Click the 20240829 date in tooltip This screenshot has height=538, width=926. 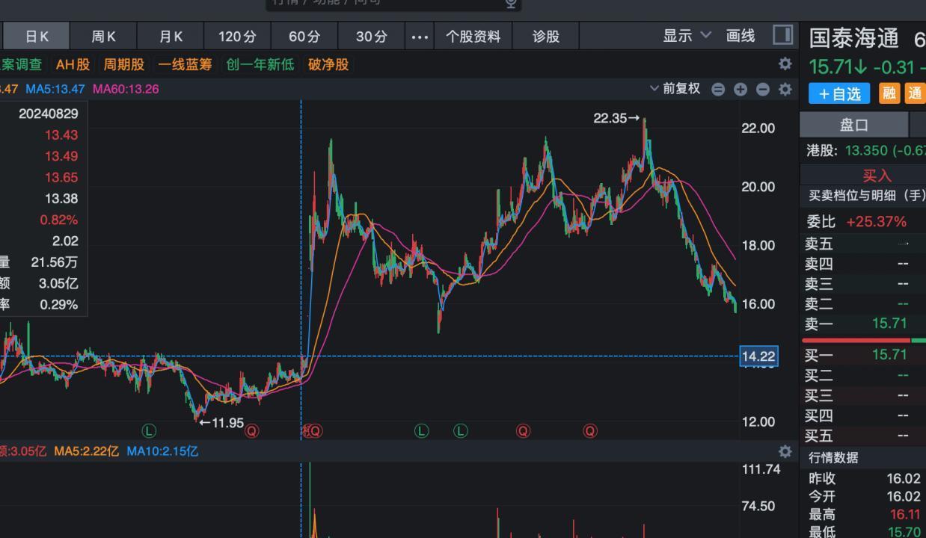(49, 114)
